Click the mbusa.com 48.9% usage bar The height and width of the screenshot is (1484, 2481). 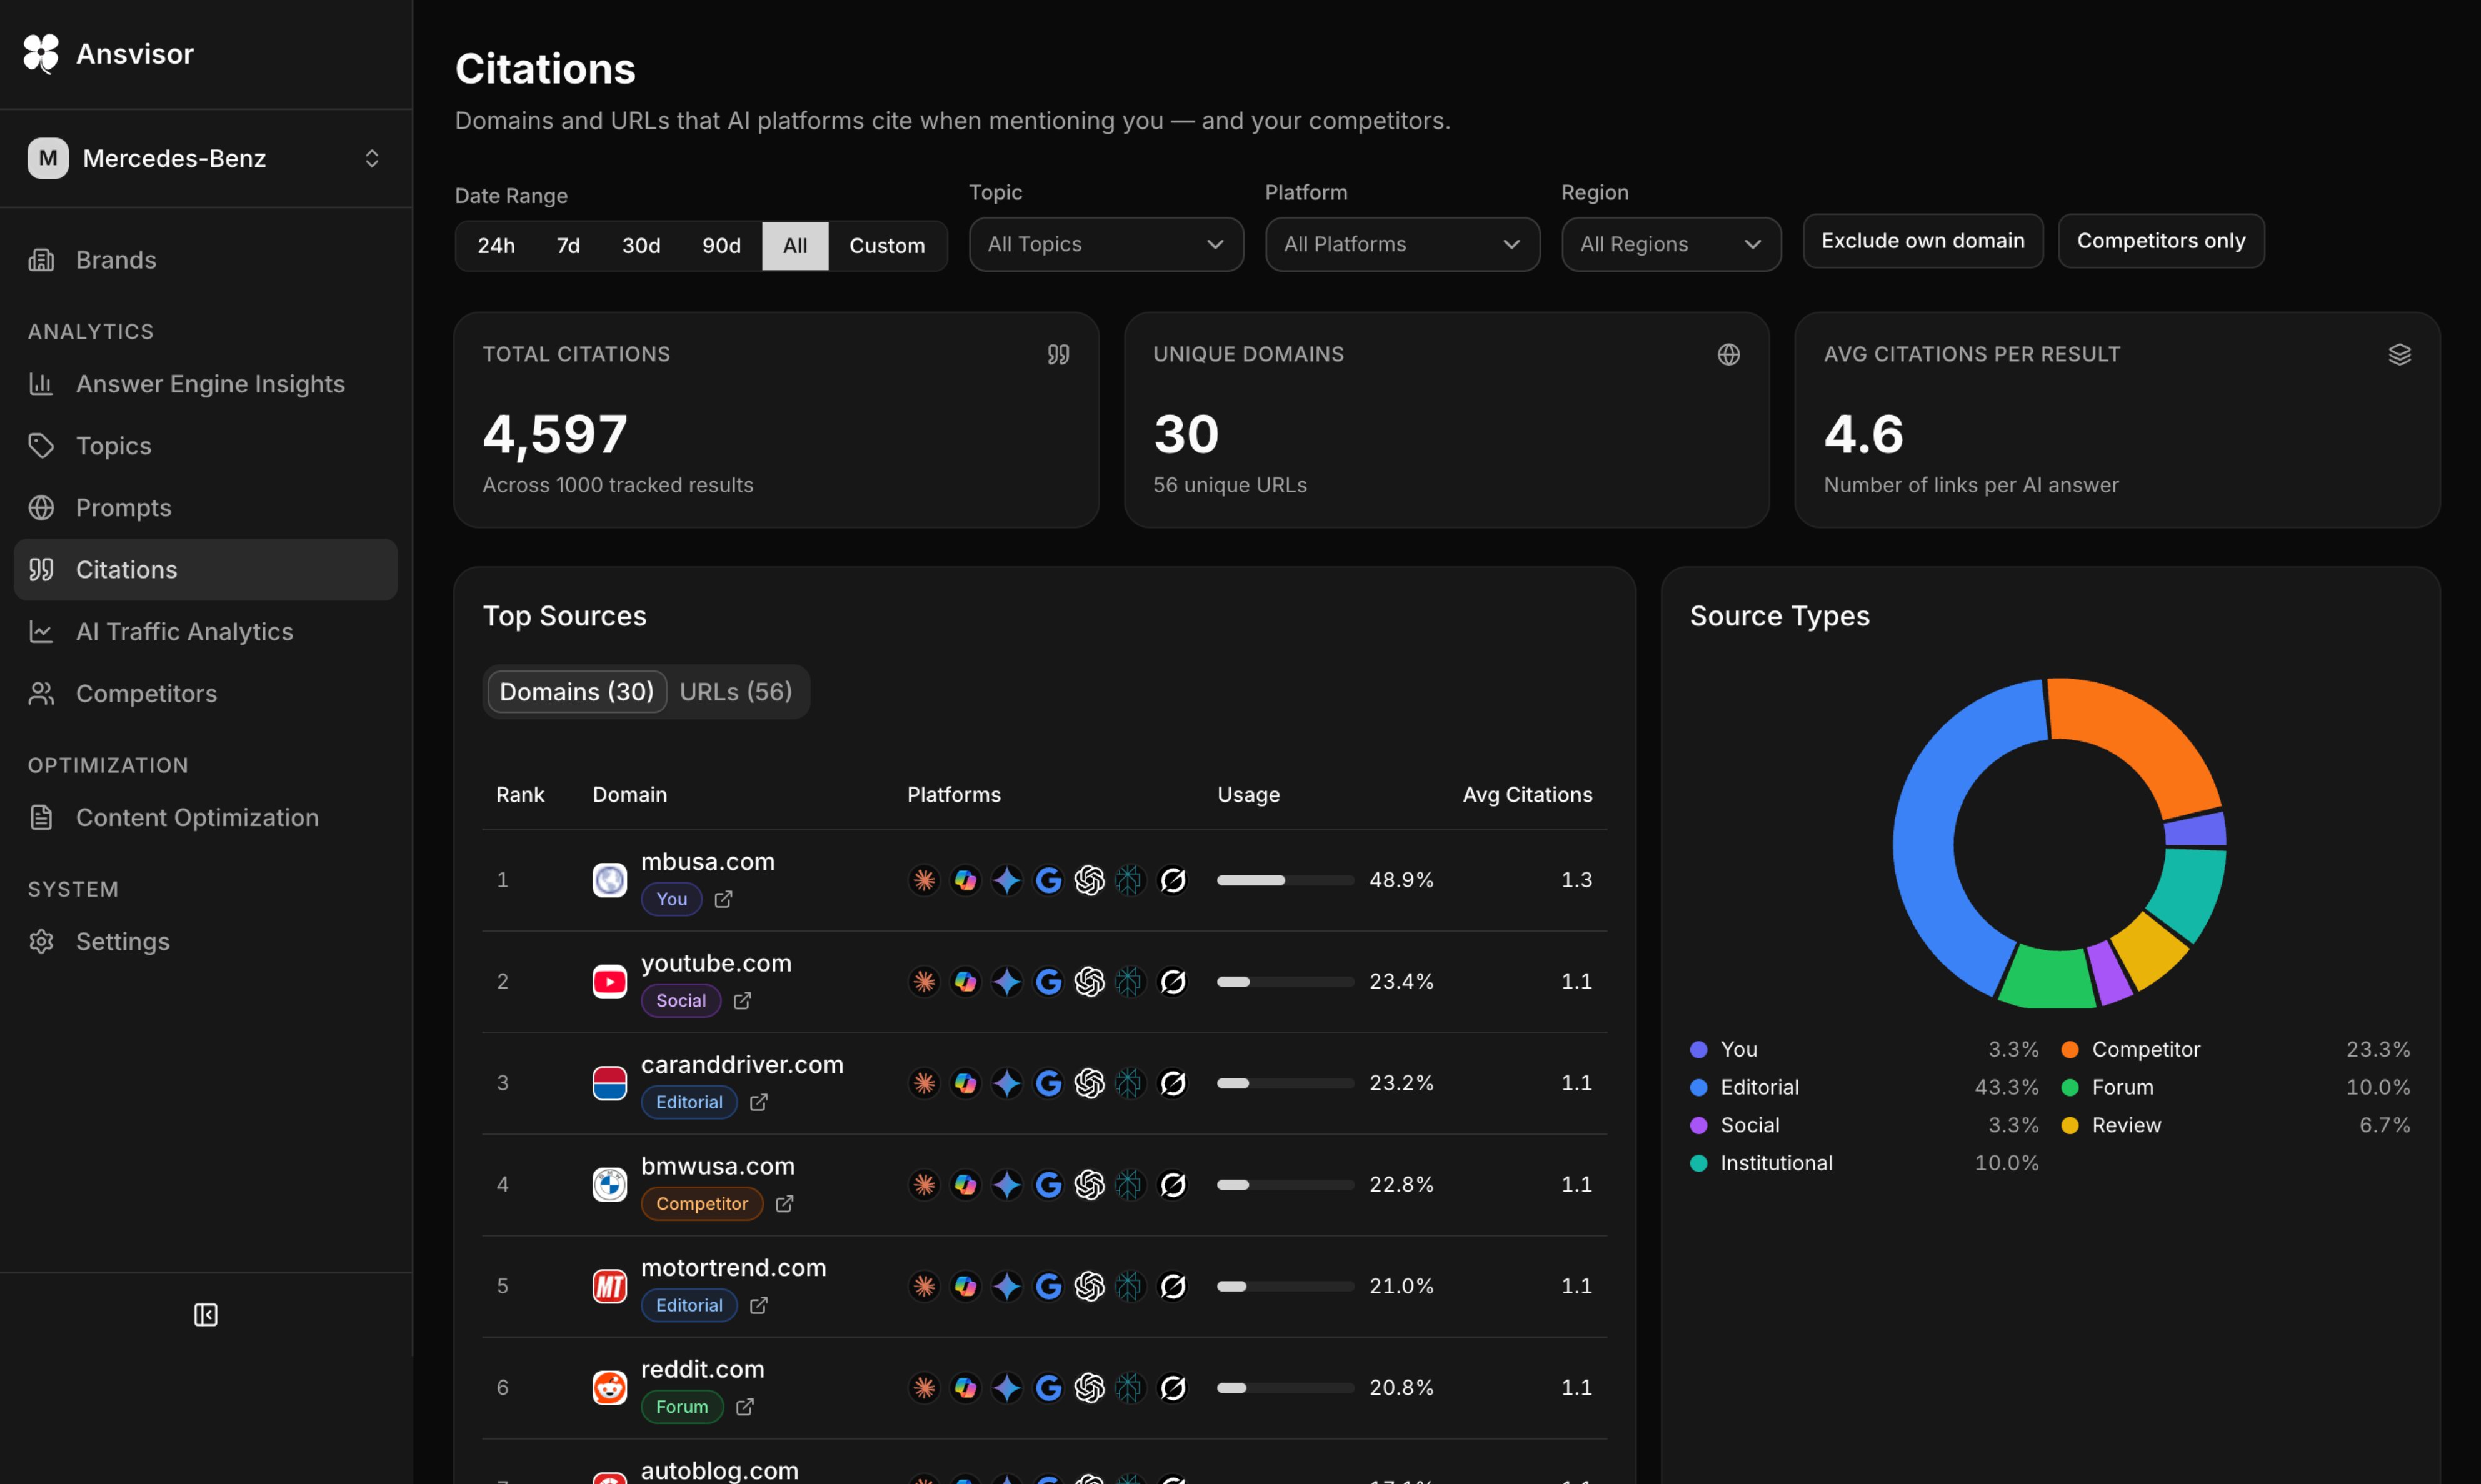(x=1286, y=880)
